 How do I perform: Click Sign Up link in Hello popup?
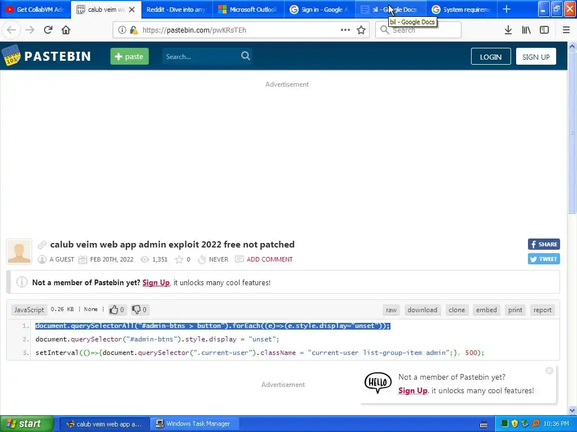coord(413,390)
